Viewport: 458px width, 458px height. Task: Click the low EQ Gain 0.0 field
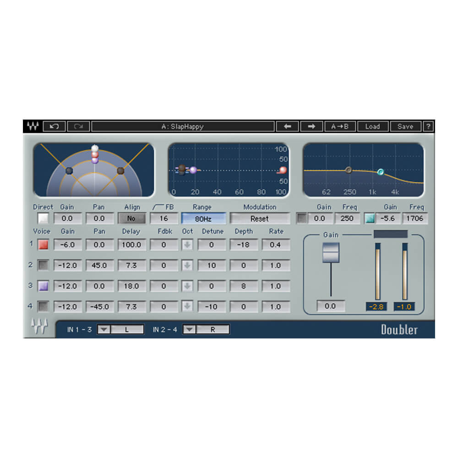(x=320, y=218)
